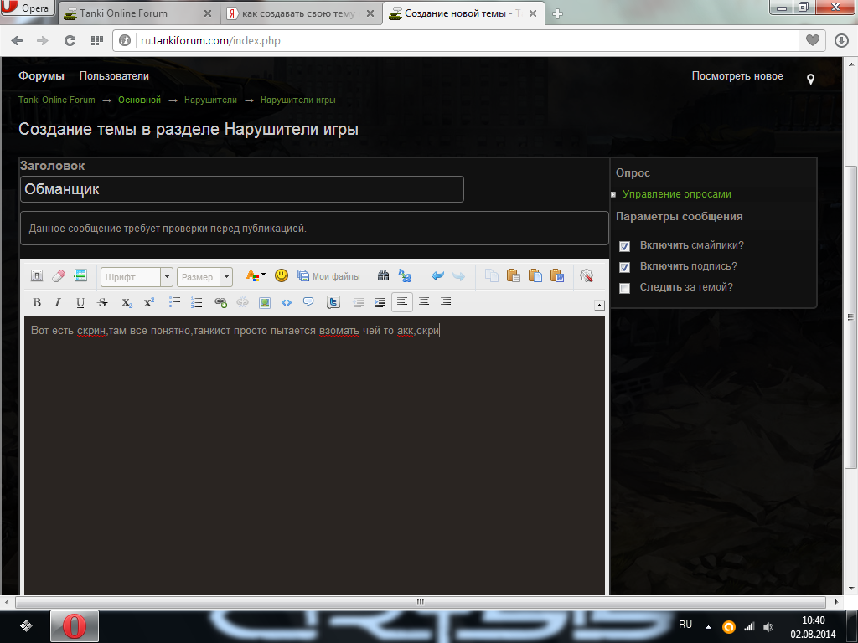
Task: Increase indent of the text
Action: [380, 302]
